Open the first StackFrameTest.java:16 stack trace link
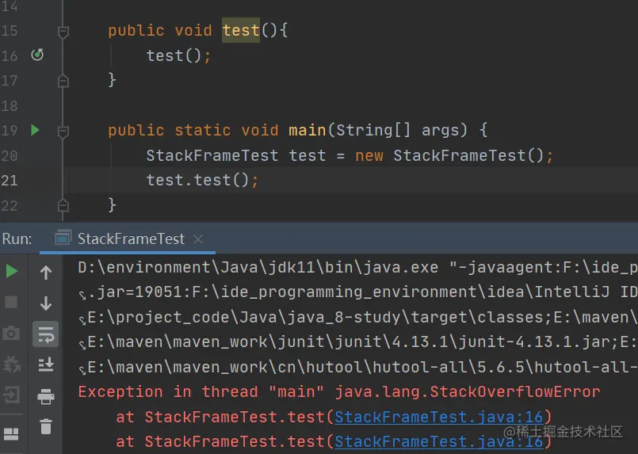Screen dimensions: 638x454 click(x=438, y=417)
